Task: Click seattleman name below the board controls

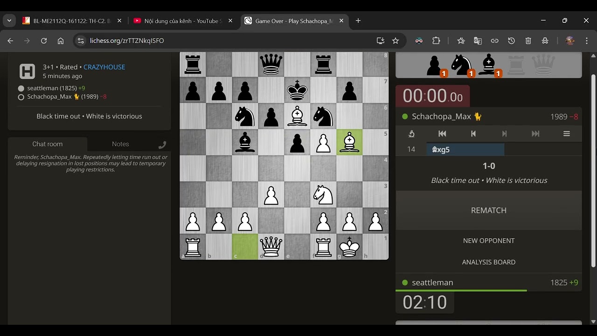Action: [432, 282]
